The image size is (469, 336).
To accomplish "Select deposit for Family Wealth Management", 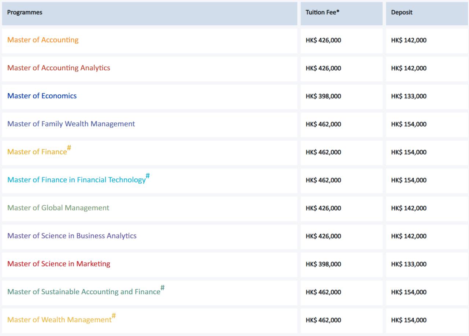I will click(x=409, y=124).
